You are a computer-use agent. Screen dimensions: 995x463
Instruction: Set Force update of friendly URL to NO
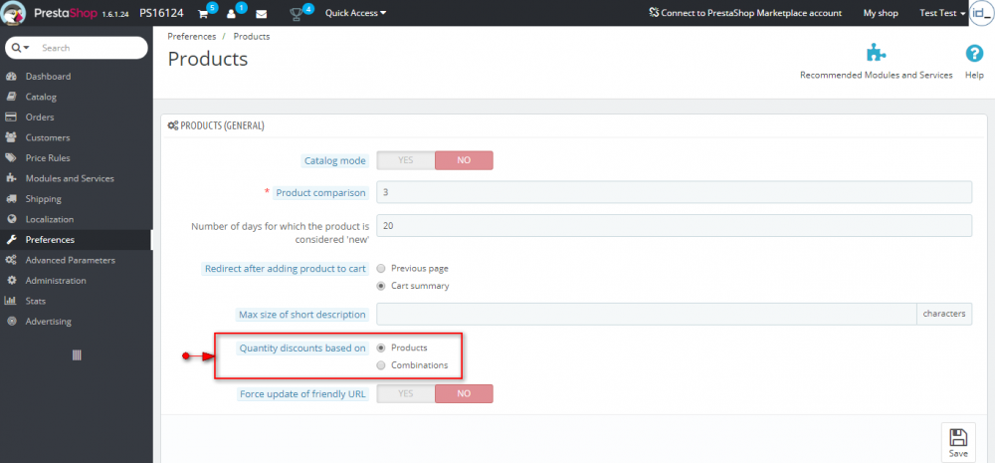click(x=464, y=393)
